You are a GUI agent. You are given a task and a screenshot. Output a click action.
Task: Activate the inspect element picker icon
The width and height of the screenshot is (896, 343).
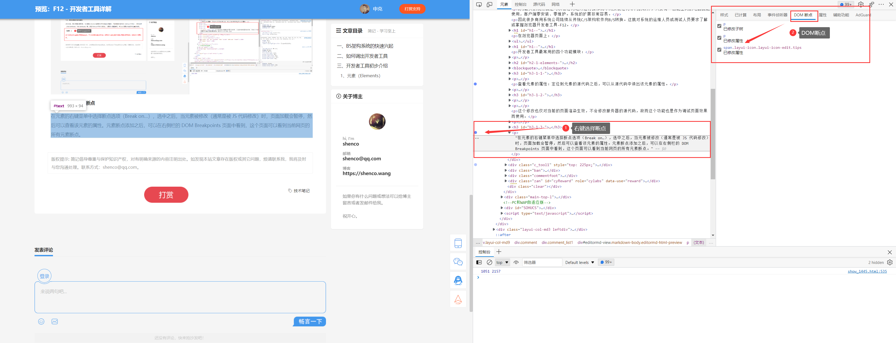pos(479,4)
